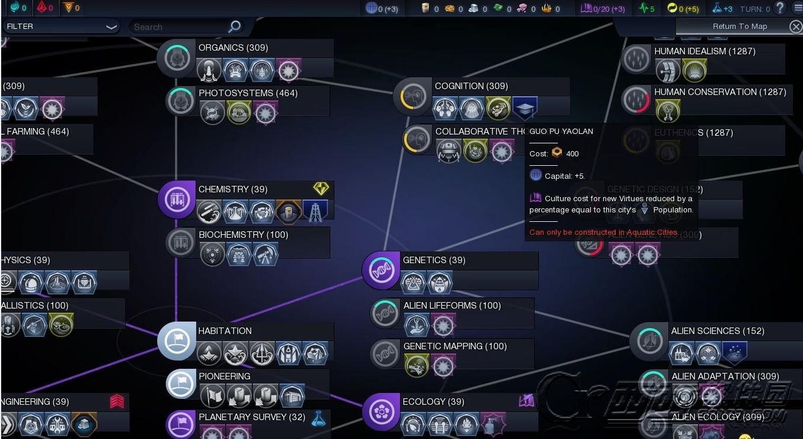Screen dimensions: 803x439
Task: Close the tech web with the X button
Action: tap(796, 27)
